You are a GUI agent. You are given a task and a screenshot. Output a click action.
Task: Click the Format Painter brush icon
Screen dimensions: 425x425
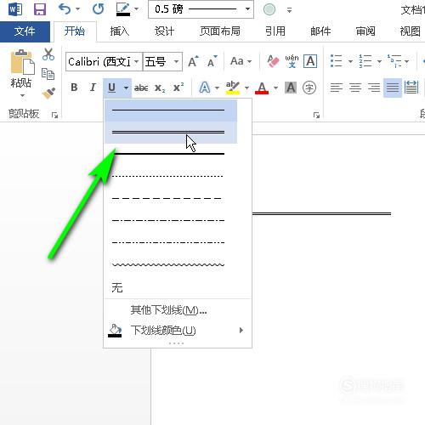(48, 93)
